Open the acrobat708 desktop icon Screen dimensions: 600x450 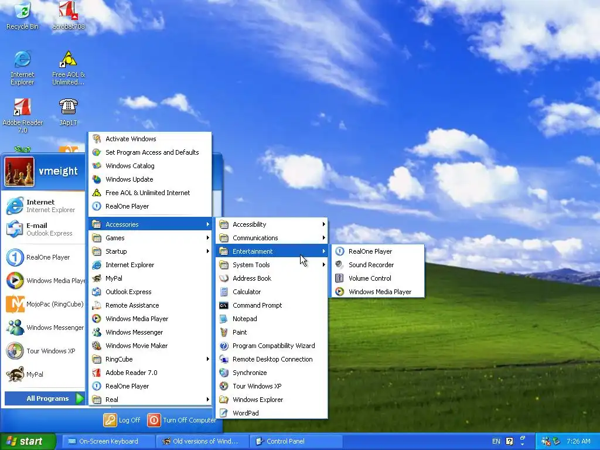click(68, 15)
